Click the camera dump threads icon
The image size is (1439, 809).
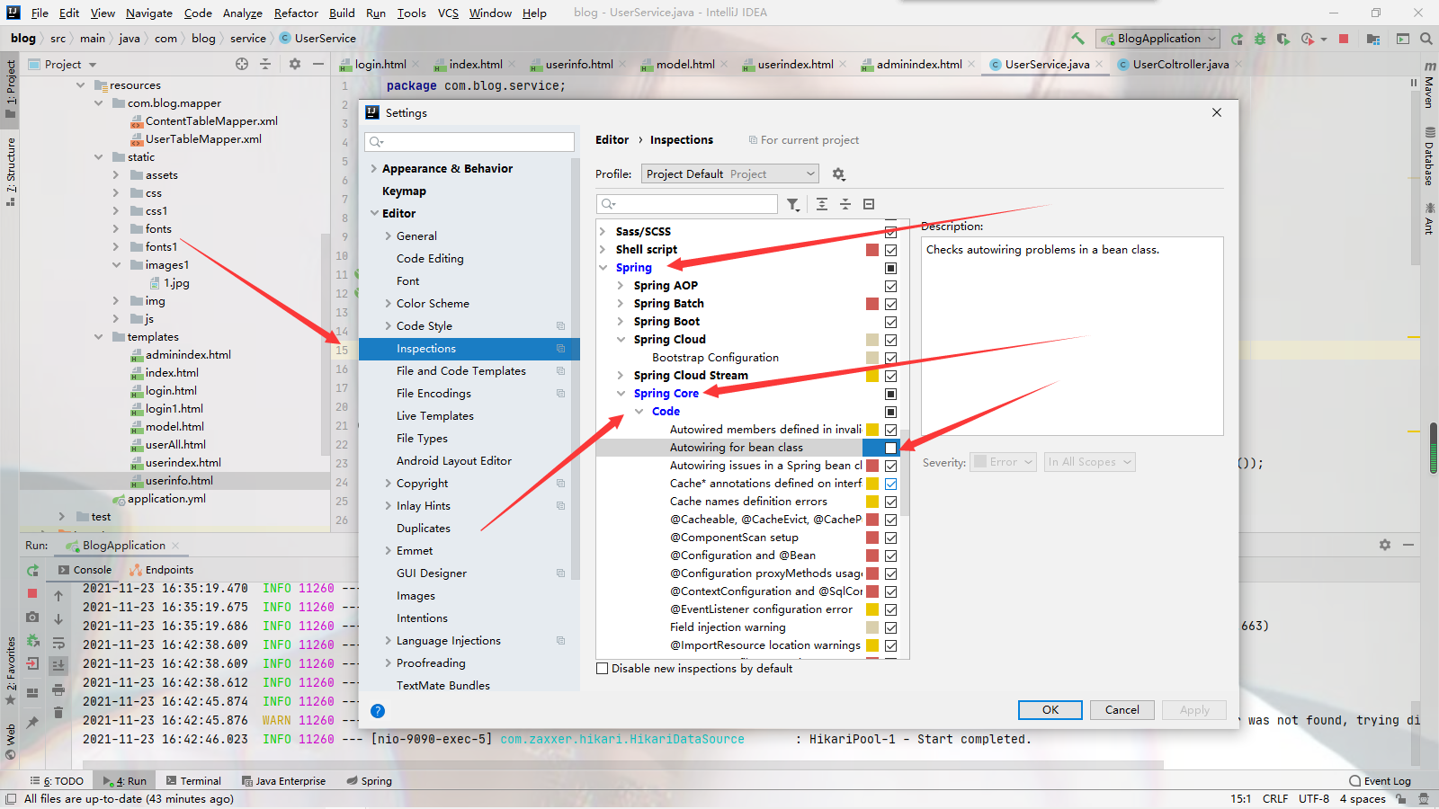point(32,617)
